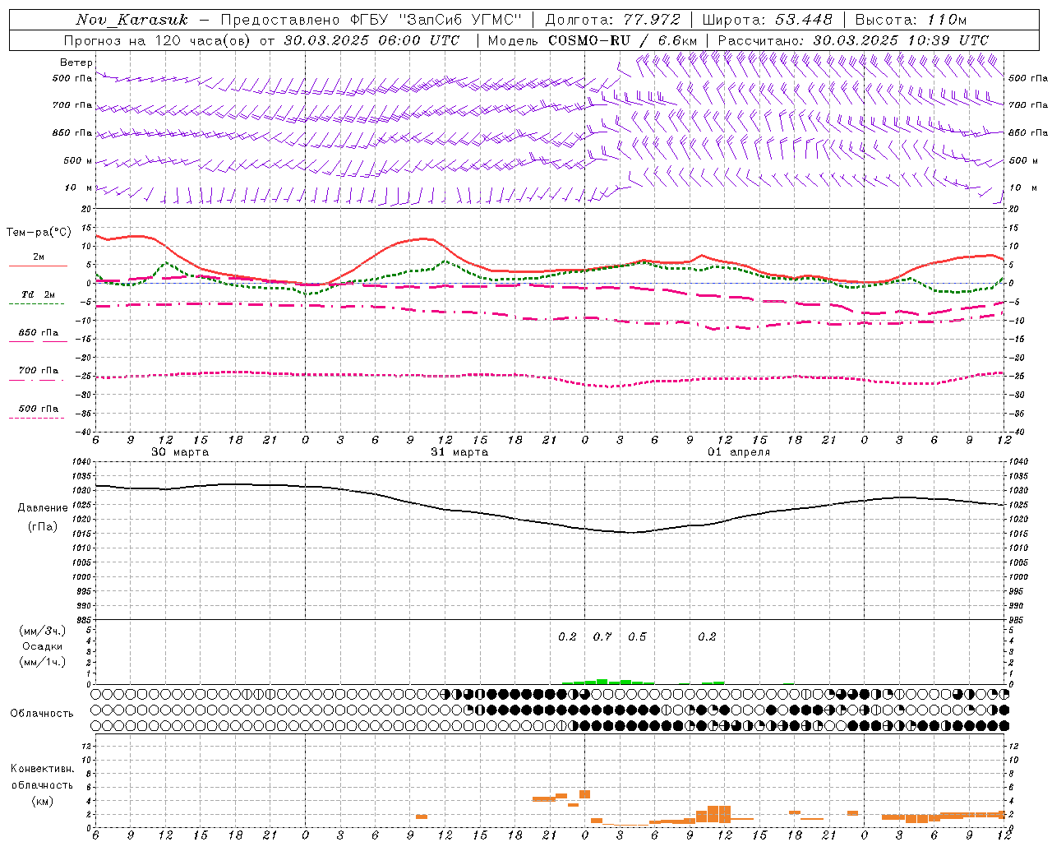Click the 01 апреля date marker
The image size is (1052, 842).
click(739, 452)
